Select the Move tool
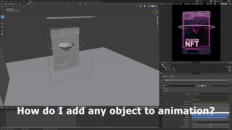The height and width of the screenshot is (130, 232). (3, 17)
